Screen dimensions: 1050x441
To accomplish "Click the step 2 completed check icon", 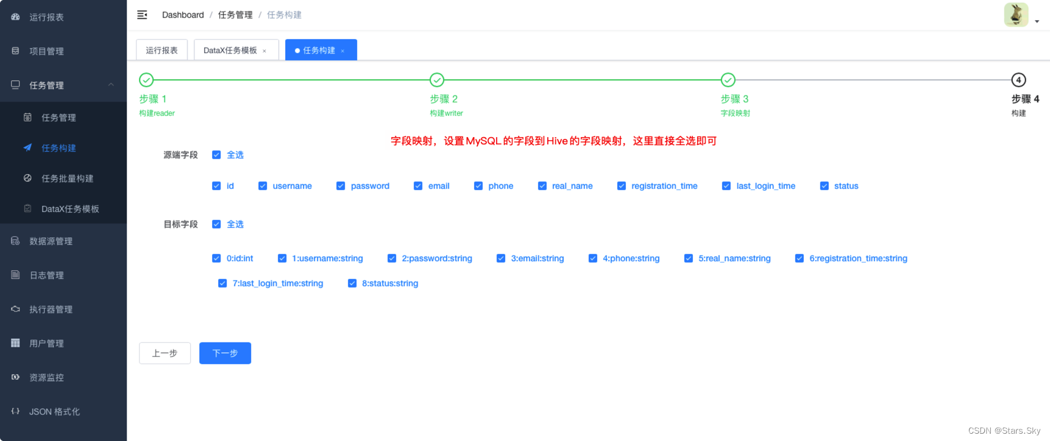I will (x=437, y=80).
